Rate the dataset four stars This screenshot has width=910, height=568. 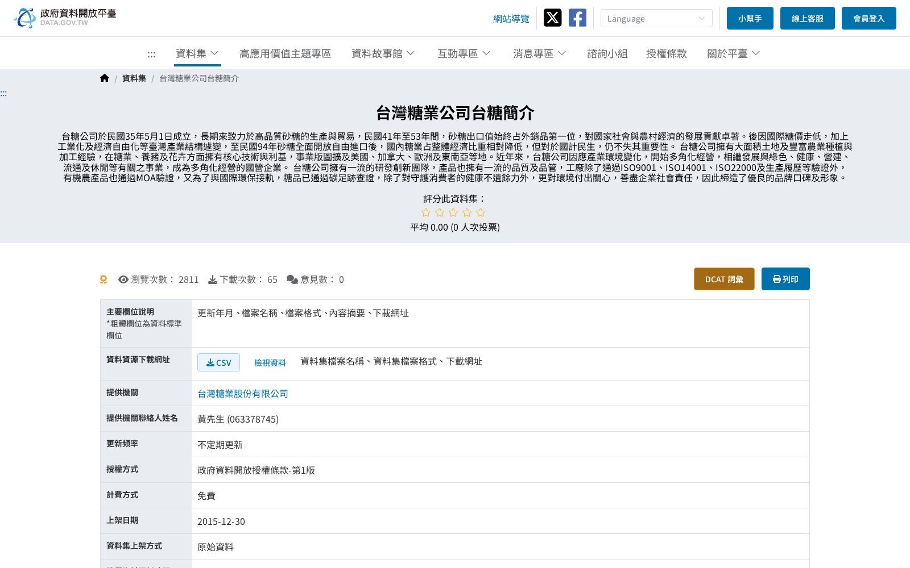coord(467,212)
